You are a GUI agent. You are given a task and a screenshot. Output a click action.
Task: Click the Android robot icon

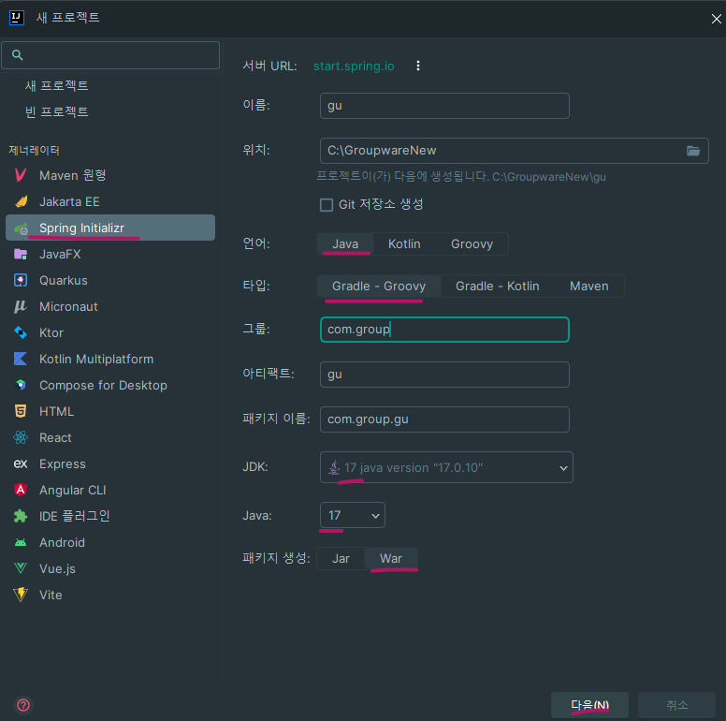click(21, 542)
